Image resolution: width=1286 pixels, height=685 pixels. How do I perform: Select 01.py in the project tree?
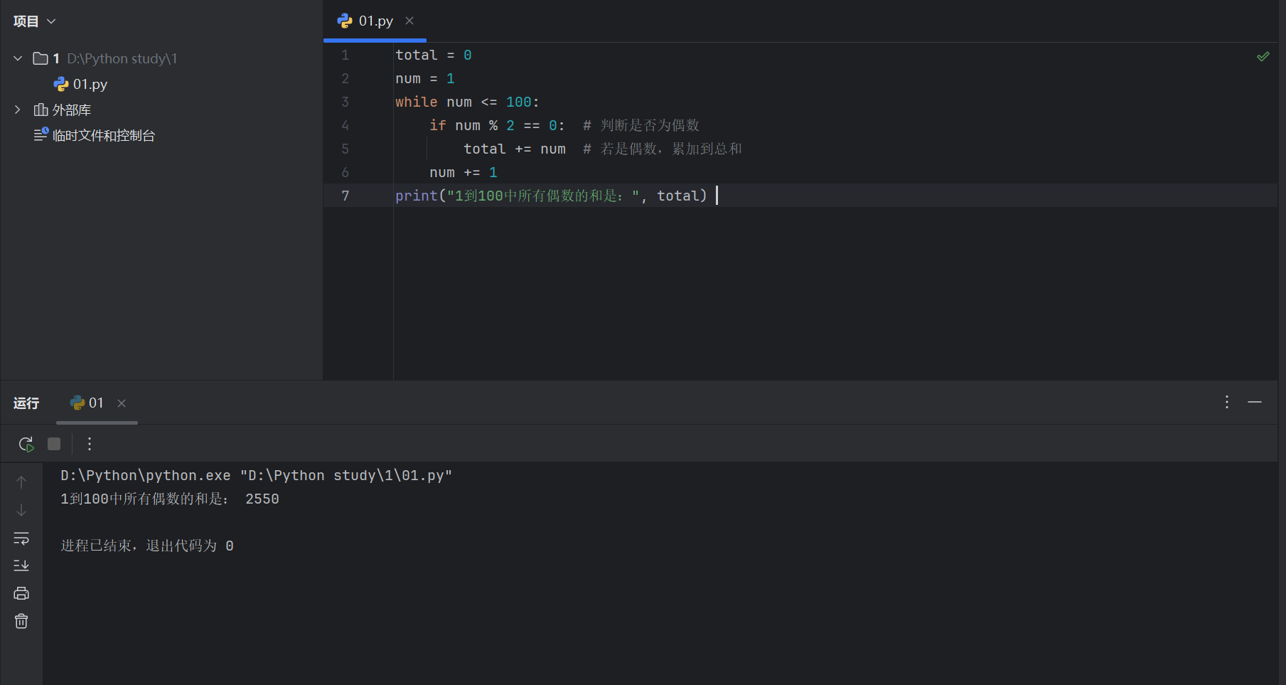[90, 84]
